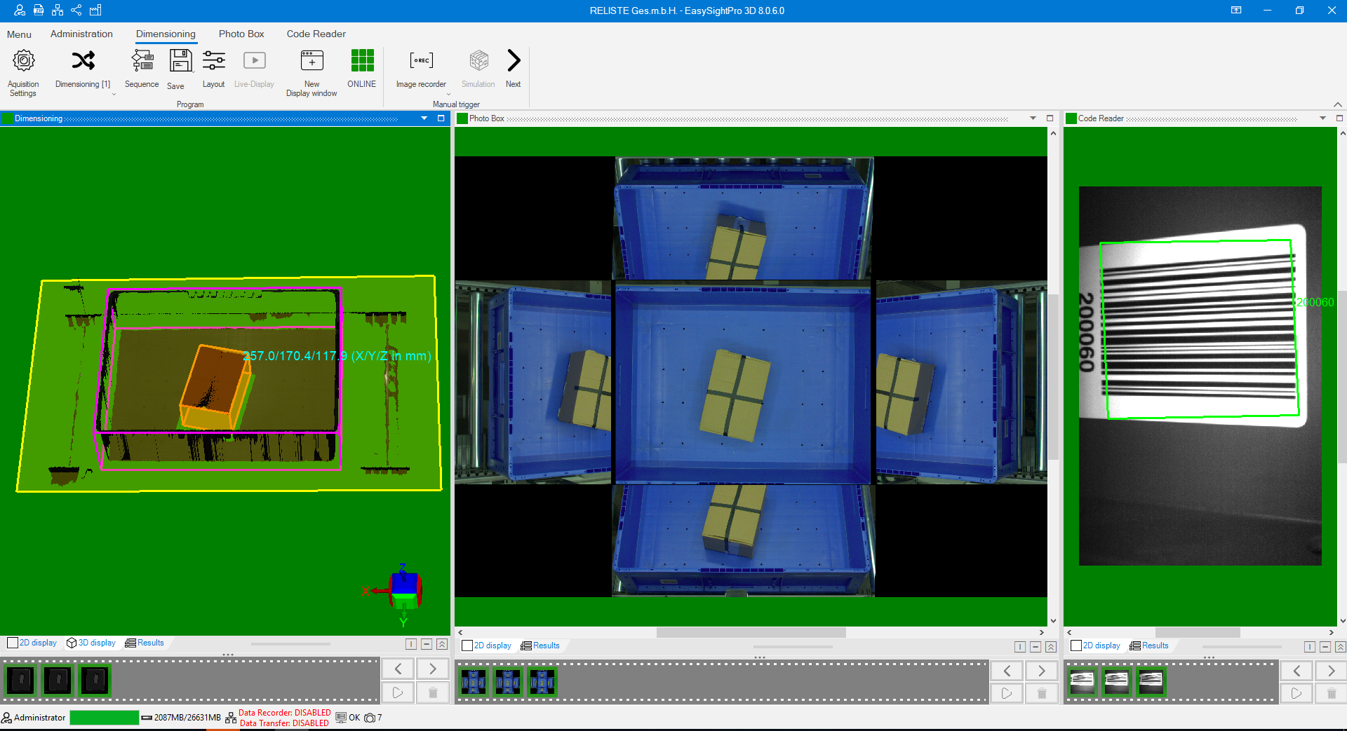Switch to 3D display view
Image resolution: width=1347 pixels, height=731 pixels.
[91, 643]
